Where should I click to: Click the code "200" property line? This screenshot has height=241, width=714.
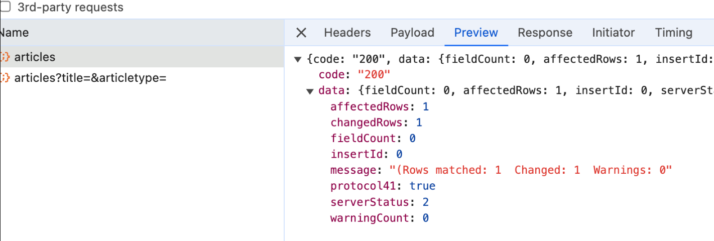pyautogui.click(x=354, y=75)
